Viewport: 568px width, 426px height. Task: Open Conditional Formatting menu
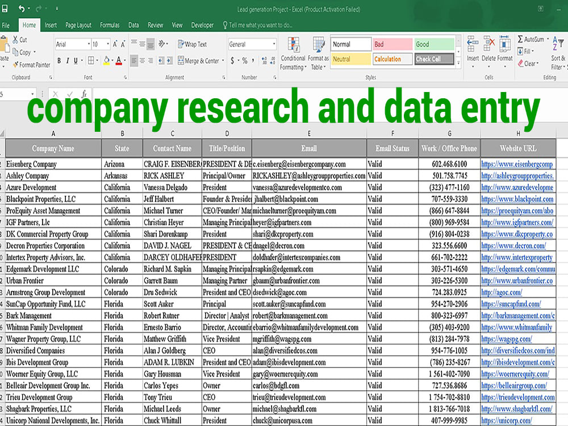[x=293, y=53]
